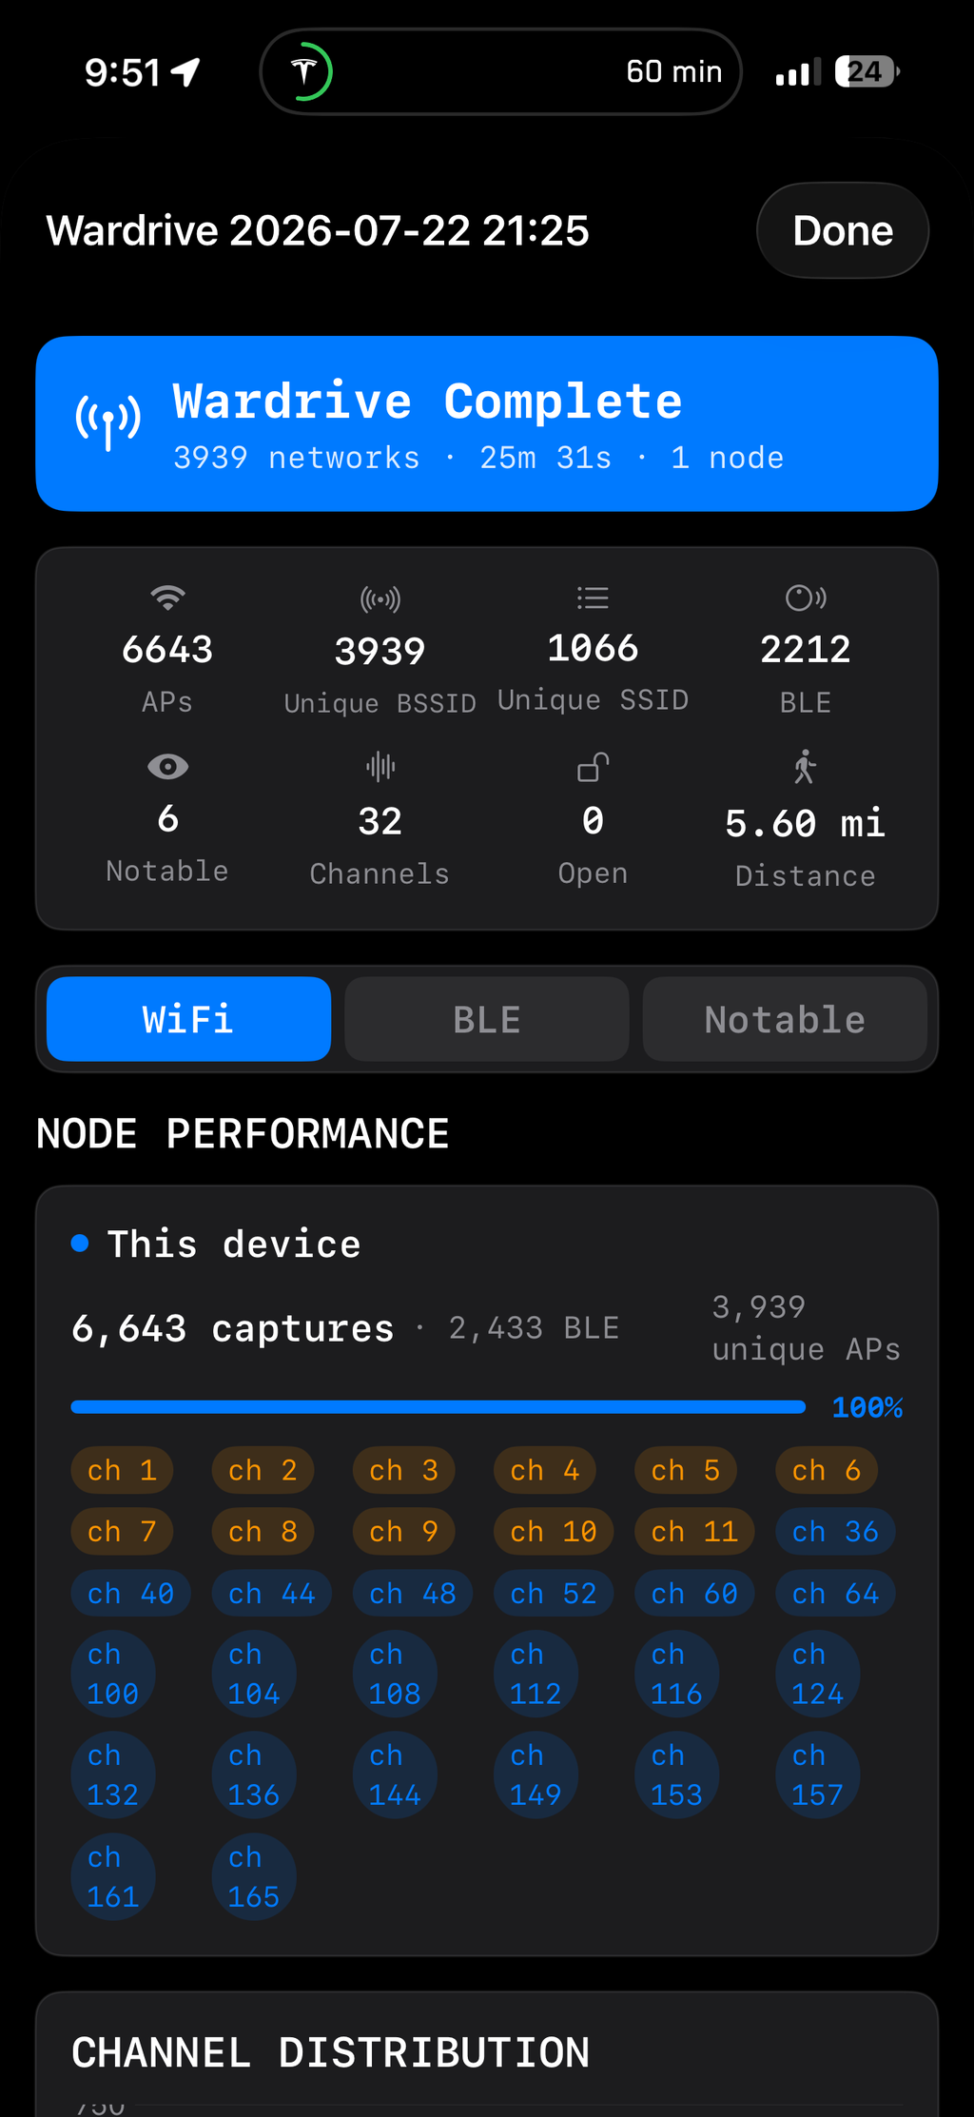
Task: Tap the eye icon above Notable count
Action: click(167, 766)
